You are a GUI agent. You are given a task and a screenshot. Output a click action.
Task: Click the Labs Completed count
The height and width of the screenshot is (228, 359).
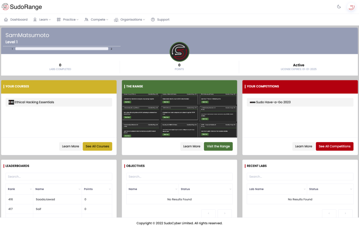(x=60, y=65)
